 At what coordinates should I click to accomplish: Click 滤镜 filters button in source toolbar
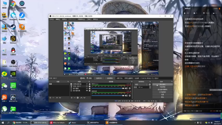pyautogui.click(x=89, y=78)
